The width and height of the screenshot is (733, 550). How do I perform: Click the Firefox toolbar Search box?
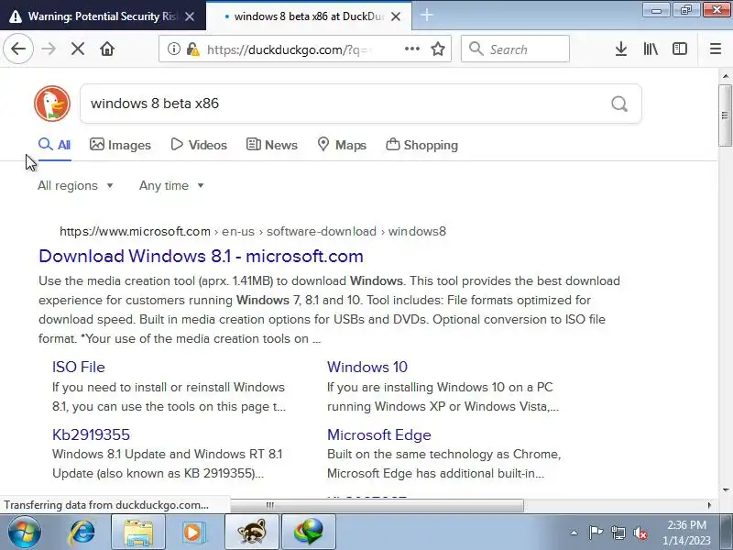click(515, 49)
